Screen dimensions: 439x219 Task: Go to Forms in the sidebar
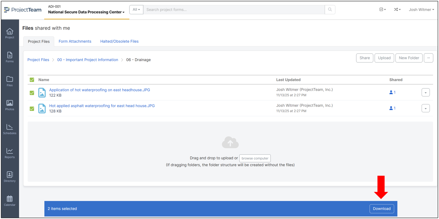point(10,57)
